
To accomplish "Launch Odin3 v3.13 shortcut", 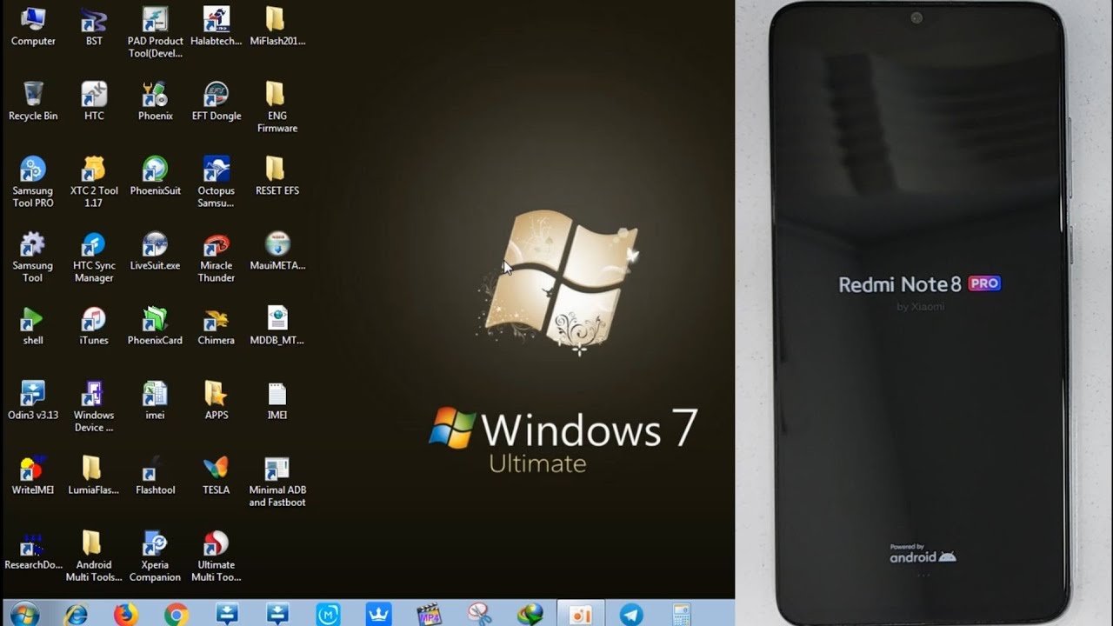I will (33, 400).
